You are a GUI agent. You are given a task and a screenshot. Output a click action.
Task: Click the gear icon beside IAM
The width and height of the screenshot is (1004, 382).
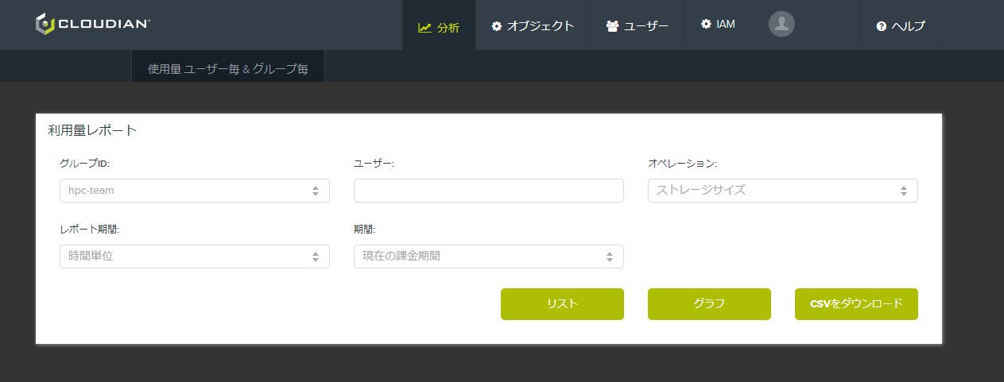(x=706, y=25)
